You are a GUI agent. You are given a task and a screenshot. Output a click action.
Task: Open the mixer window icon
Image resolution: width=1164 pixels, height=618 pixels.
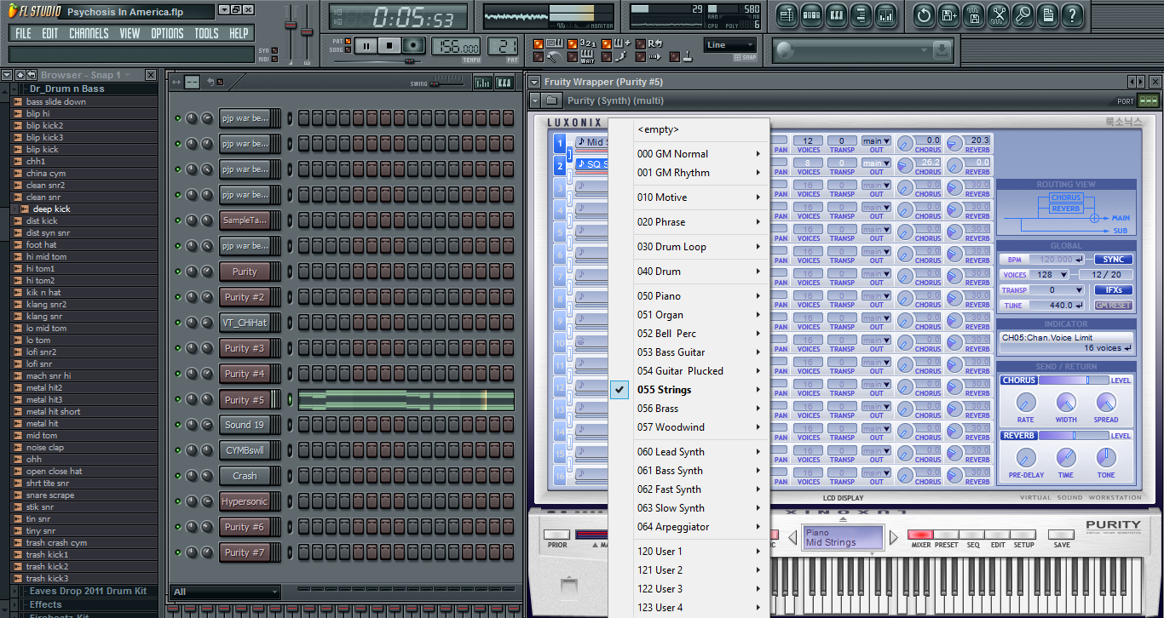click(885, 14)
